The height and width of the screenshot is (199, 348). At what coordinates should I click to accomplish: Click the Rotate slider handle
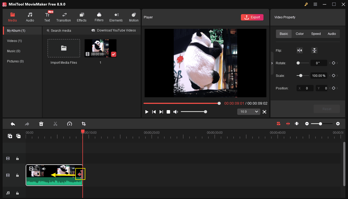coord(298,63)
